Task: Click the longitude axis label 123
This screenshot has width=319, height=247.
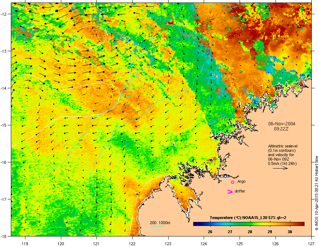Action: [168, 243]
